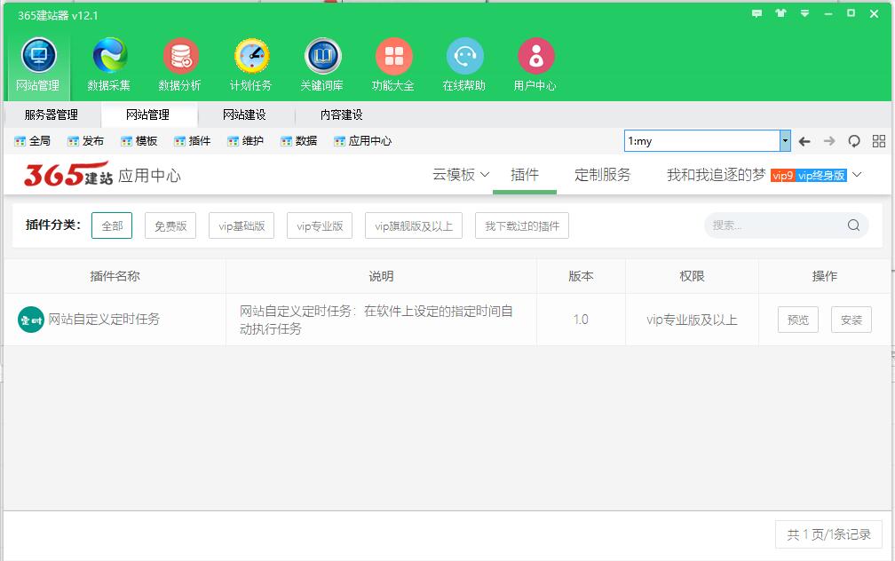Open 应用中心 toolbar item
This screenshot has width=895, height=561.
(363, 141)
